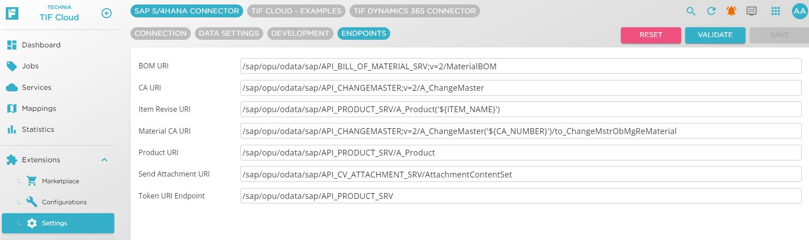Viewport: 809px width, 240px height.
Task: Edit the Product URI field
Action: pyautogui.click(x=521, y=153)
